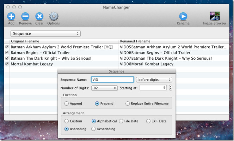Open the Options gear icon

pyautogui.click(x=54, y=16)
